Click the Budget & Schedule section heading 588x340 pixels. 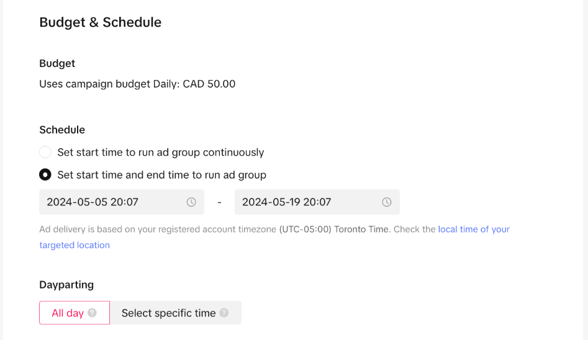coord(101,22)
